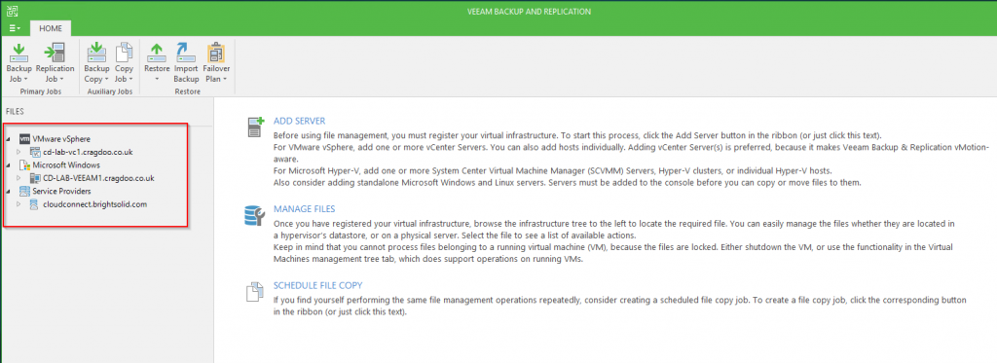997x363 pixels.
Task: Collapse the Microsoft Windows tree node
Action: tap(8, 165)
